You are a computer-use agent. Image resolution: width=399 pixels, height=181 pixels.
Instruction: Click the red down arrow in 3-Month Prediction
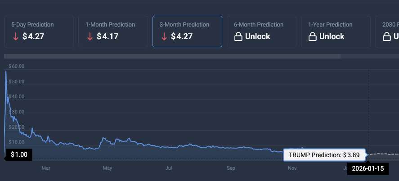pyautogui.click(x=164, y=37)
